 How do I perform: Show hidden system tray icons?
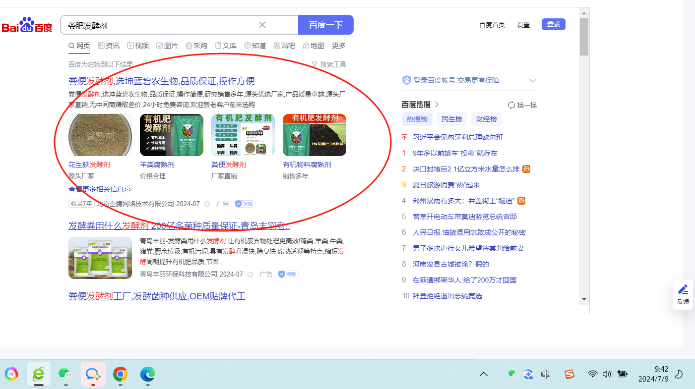coord(483,374)
